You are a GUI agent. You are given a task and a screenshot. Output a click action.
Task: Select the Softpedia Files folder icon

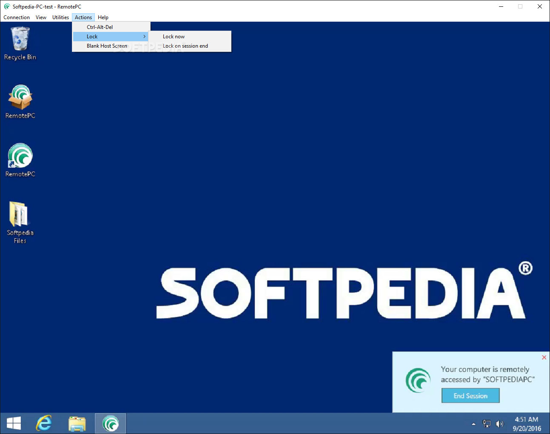(x=20, y=222)
